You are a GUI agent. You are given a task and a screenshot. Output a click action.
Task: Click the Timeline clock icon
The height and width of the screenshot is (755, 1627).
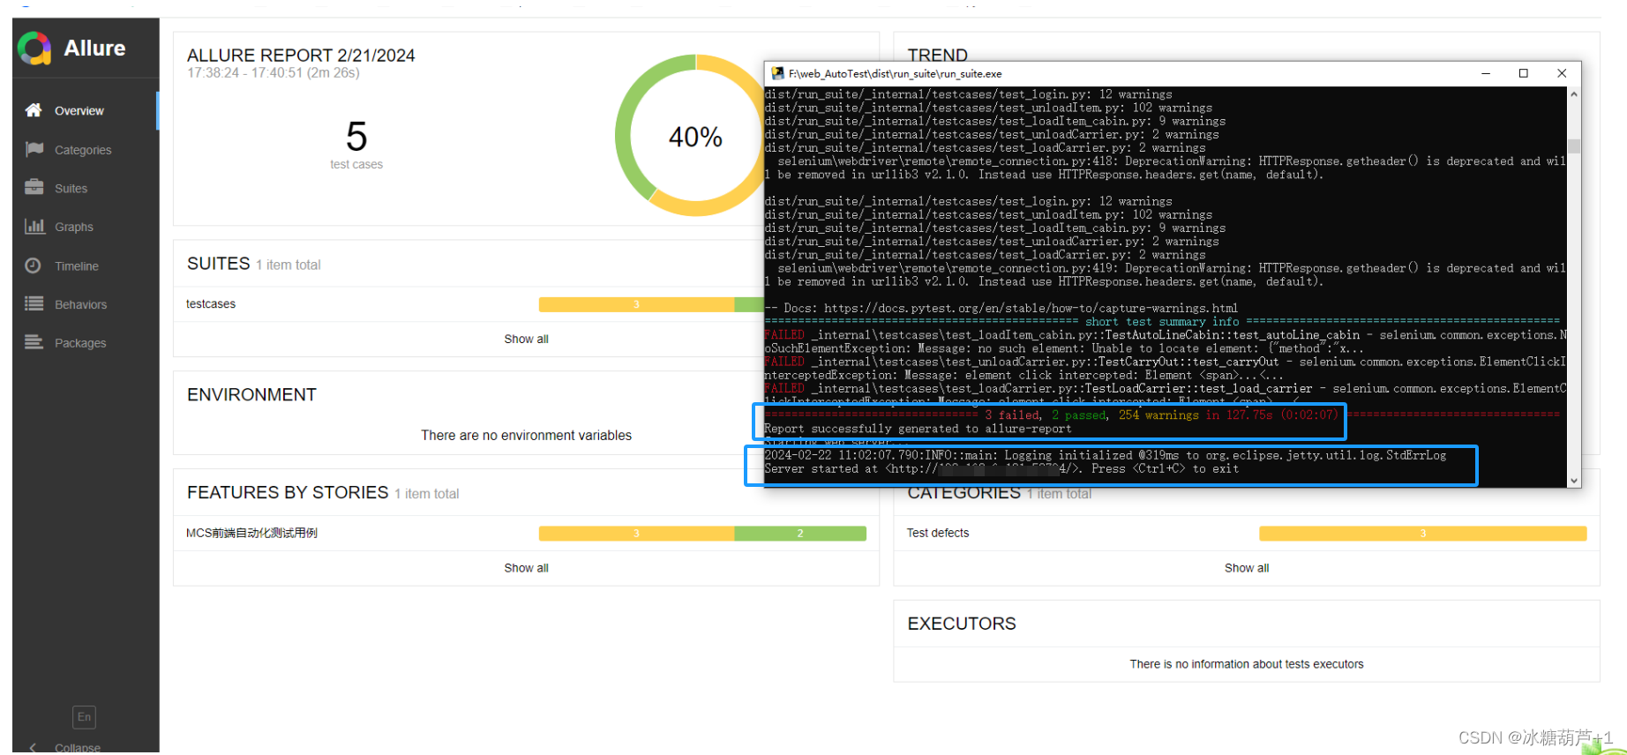[34, 265]
